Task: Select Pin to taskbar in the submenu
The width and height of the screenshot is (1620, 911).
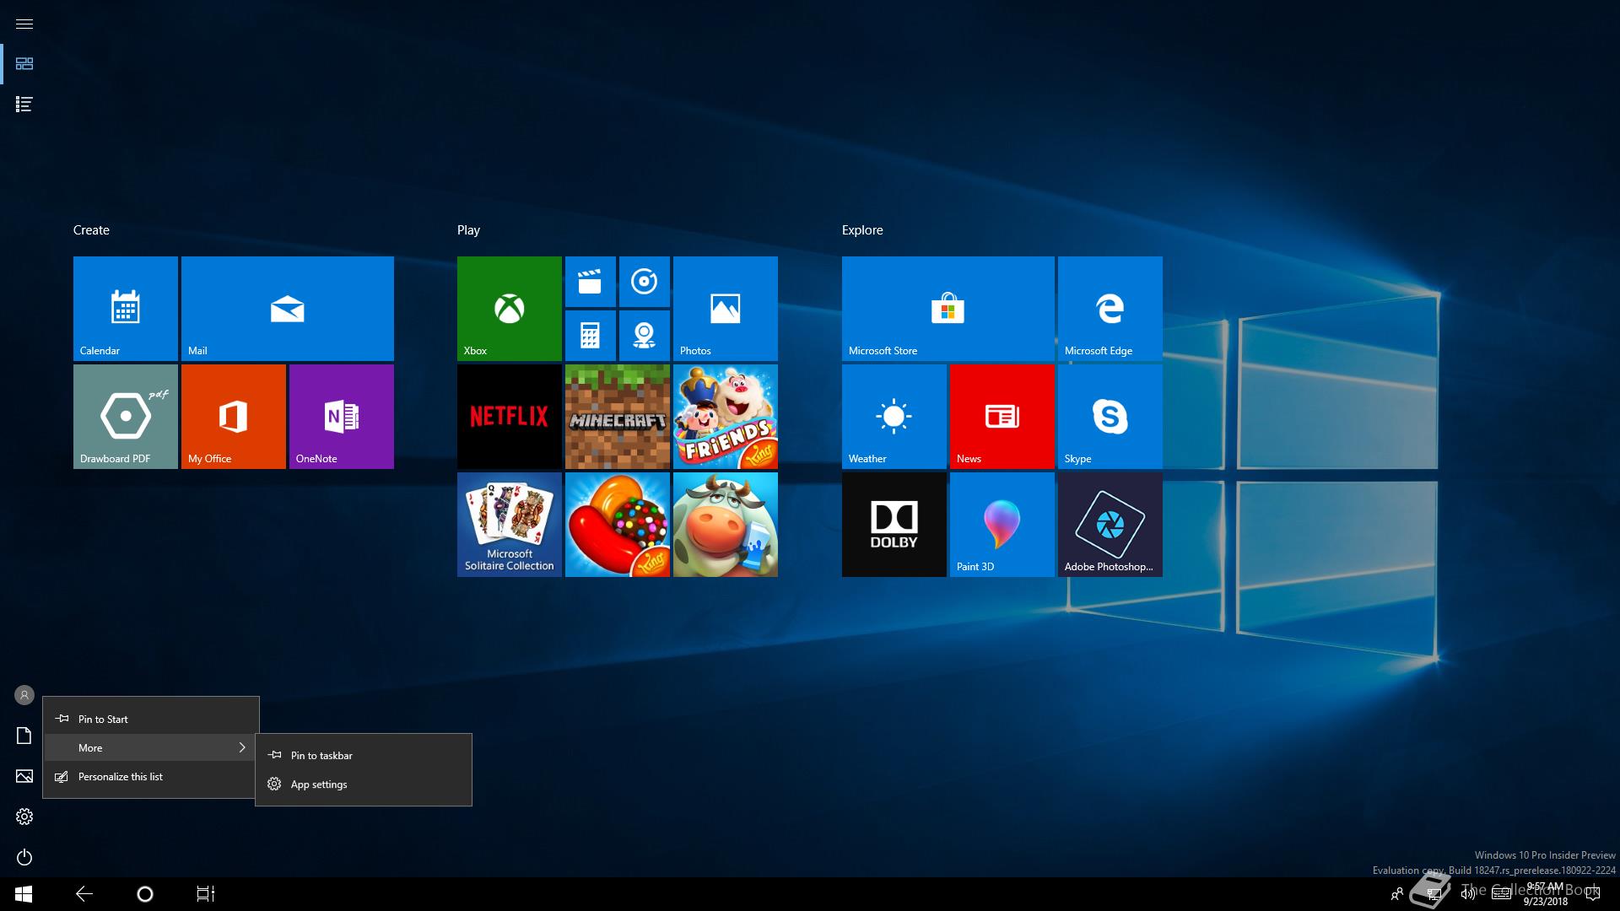Action: [364, 755]
